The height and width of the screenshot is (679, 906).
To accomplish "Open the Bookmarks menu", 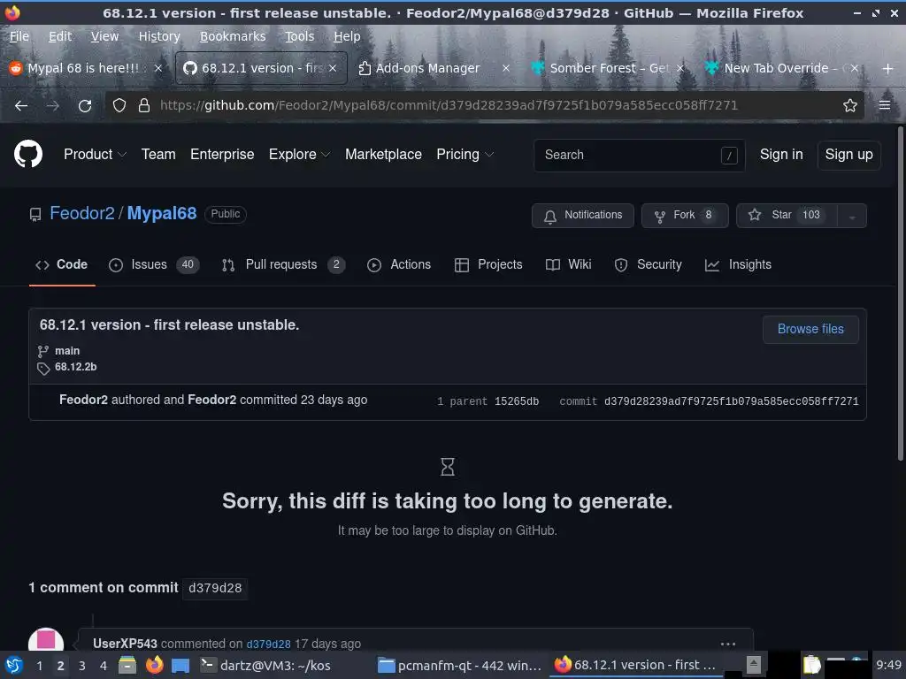I will pyautogui.click(x=233, y=36).
